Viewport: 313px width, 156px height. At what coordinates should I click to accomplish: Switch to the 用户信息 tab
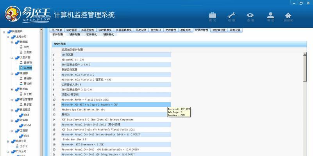pos(57,30)
